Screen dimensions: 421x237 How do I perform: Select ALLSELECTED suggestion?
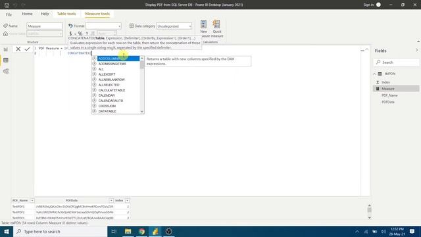pyautogui.click(x=116, y=85)
